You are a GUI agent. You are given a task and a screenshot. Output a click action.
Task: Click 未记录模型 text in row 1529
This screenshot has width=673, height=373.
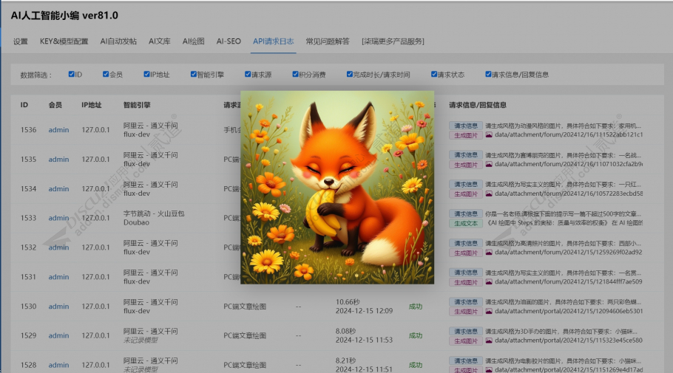point(141,341)
